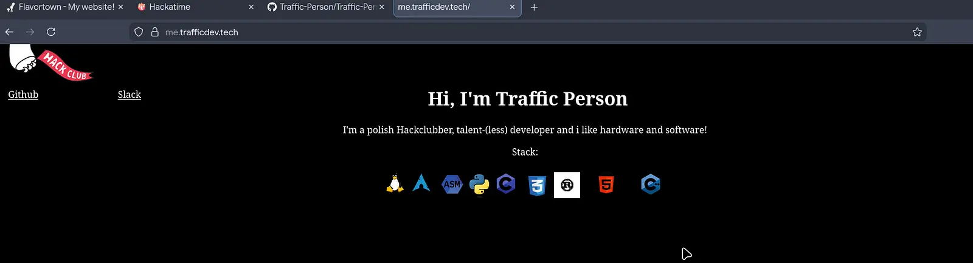The image size is (973, 263).
Task: Click the Stack: label
Action: (525, 152)
